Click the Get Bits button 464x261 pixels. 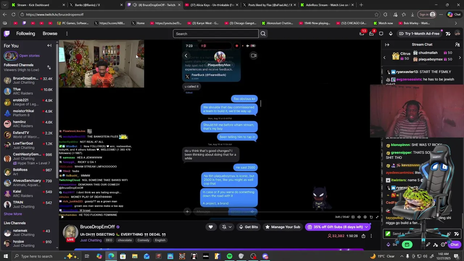[x=249, y=227]
